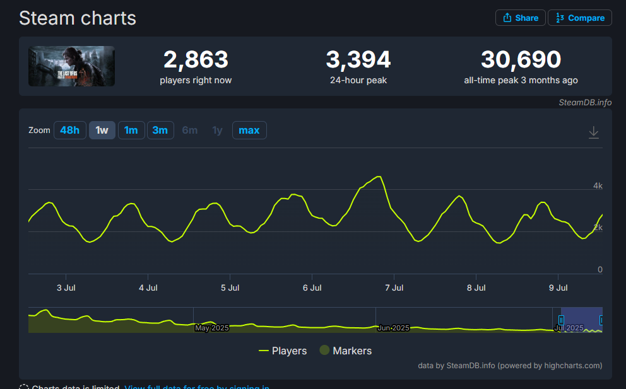Click the Share button
The height and width of the screenshot is (389, 626).
coord(520,18)
